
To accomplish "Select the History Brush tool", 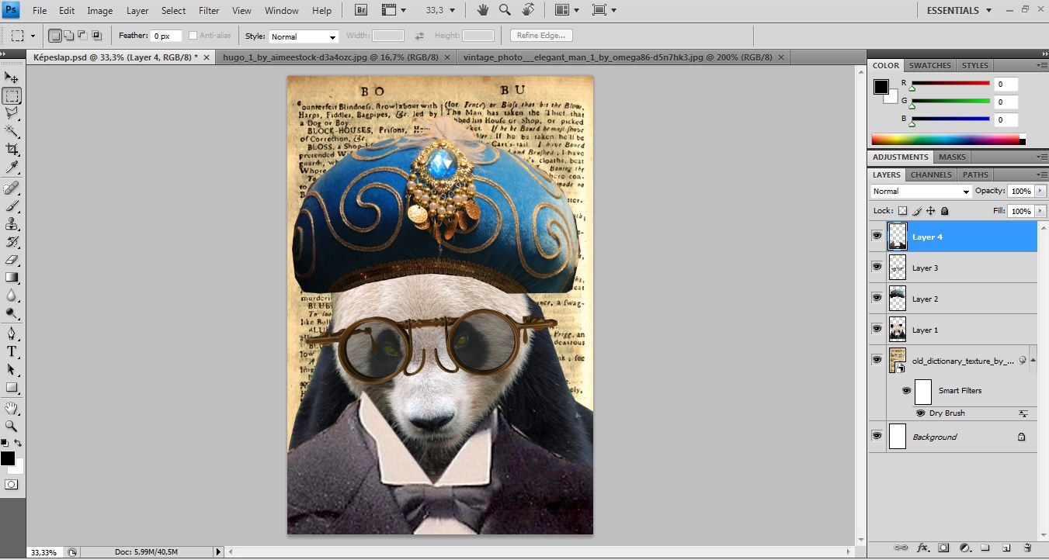I will pyautogui.click(x=12, y=242).
